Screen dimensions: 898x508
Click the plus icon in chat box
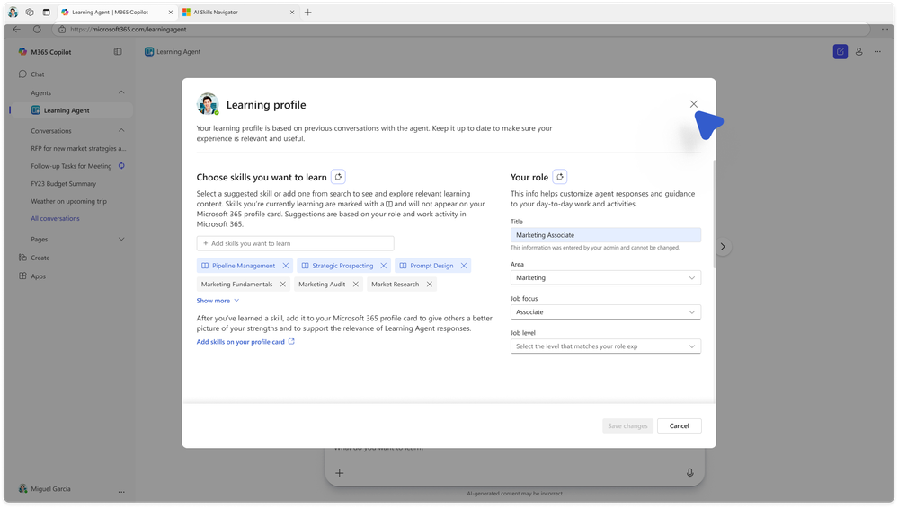point(340,473)
